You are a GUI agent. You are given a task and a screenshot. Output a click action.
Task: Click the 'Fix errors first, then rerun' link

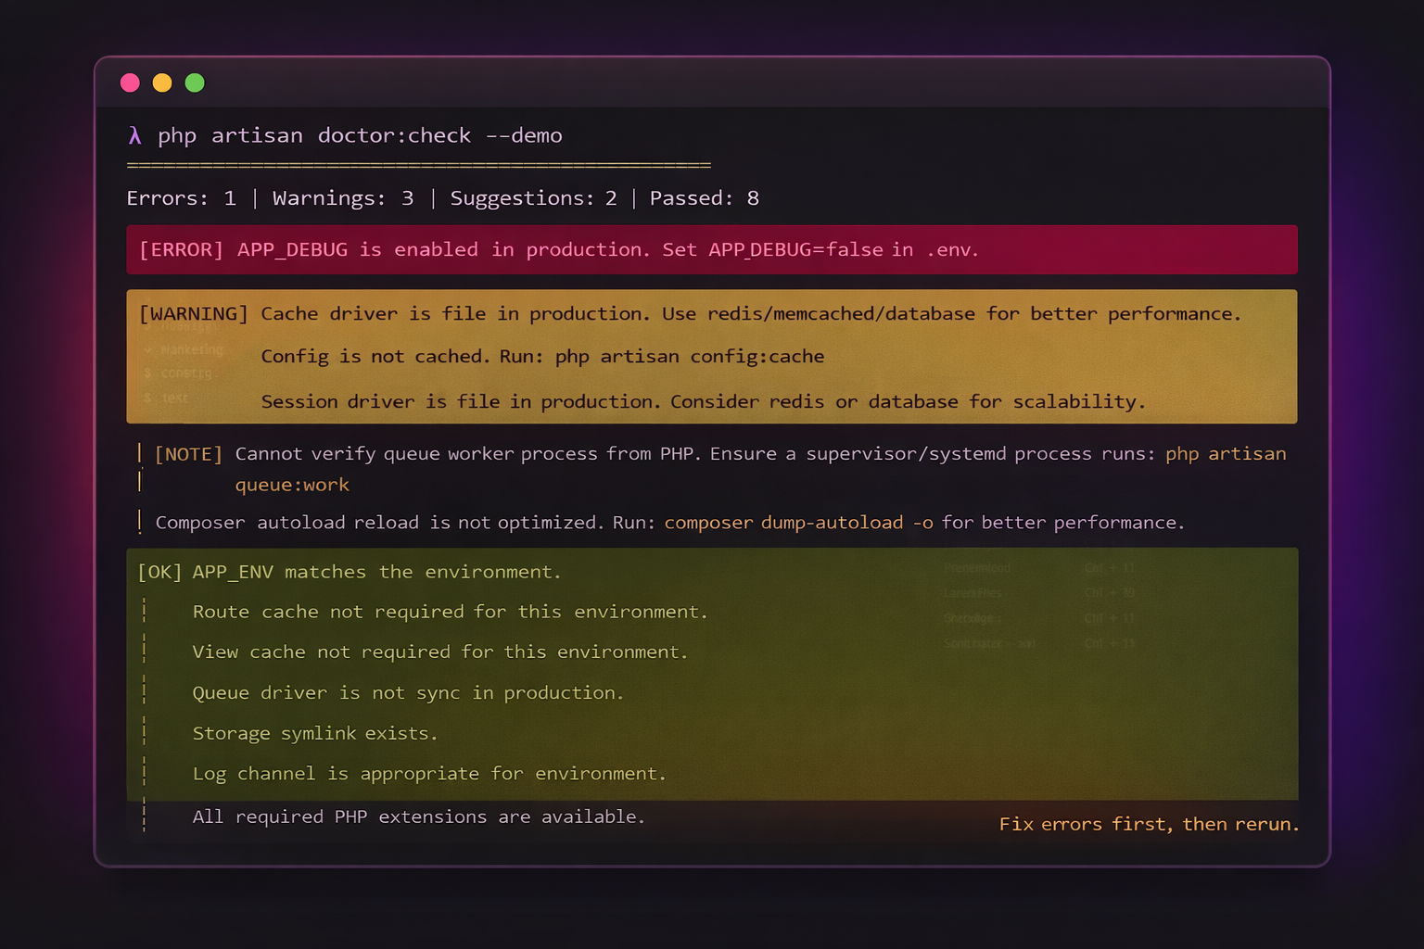(1149, 824)
